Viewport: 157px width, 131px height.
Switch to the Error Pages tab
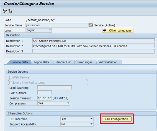[x=85, y=62]
